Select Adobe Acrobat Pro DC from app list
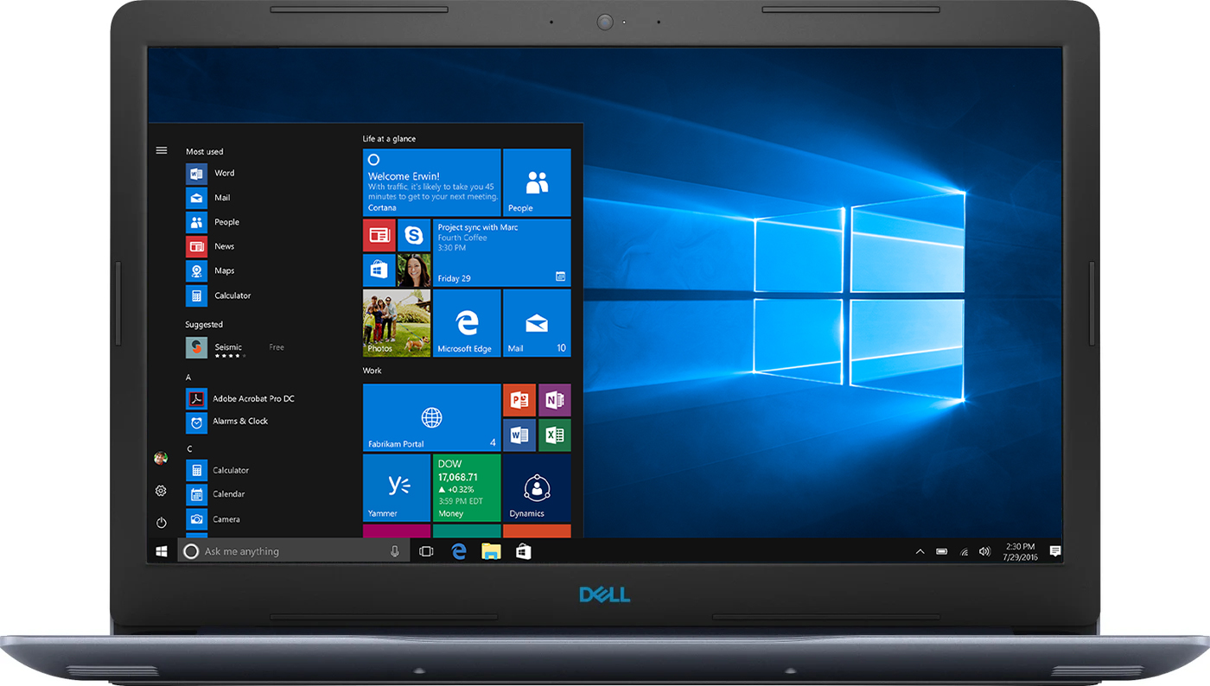This screenshot has height=686, width=1210. point(252,398)
